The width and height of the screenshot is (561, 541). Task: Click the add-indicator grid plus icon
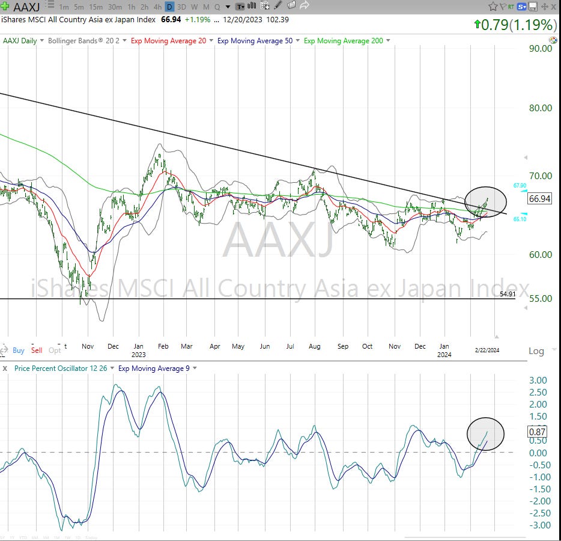265,5
